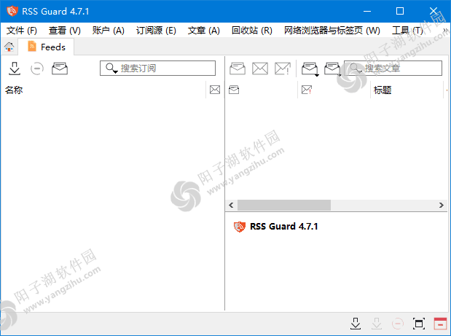Click RSS Guard icon in title bar
This screenshot has height=336, width=451.
click(x=12, y=11)
